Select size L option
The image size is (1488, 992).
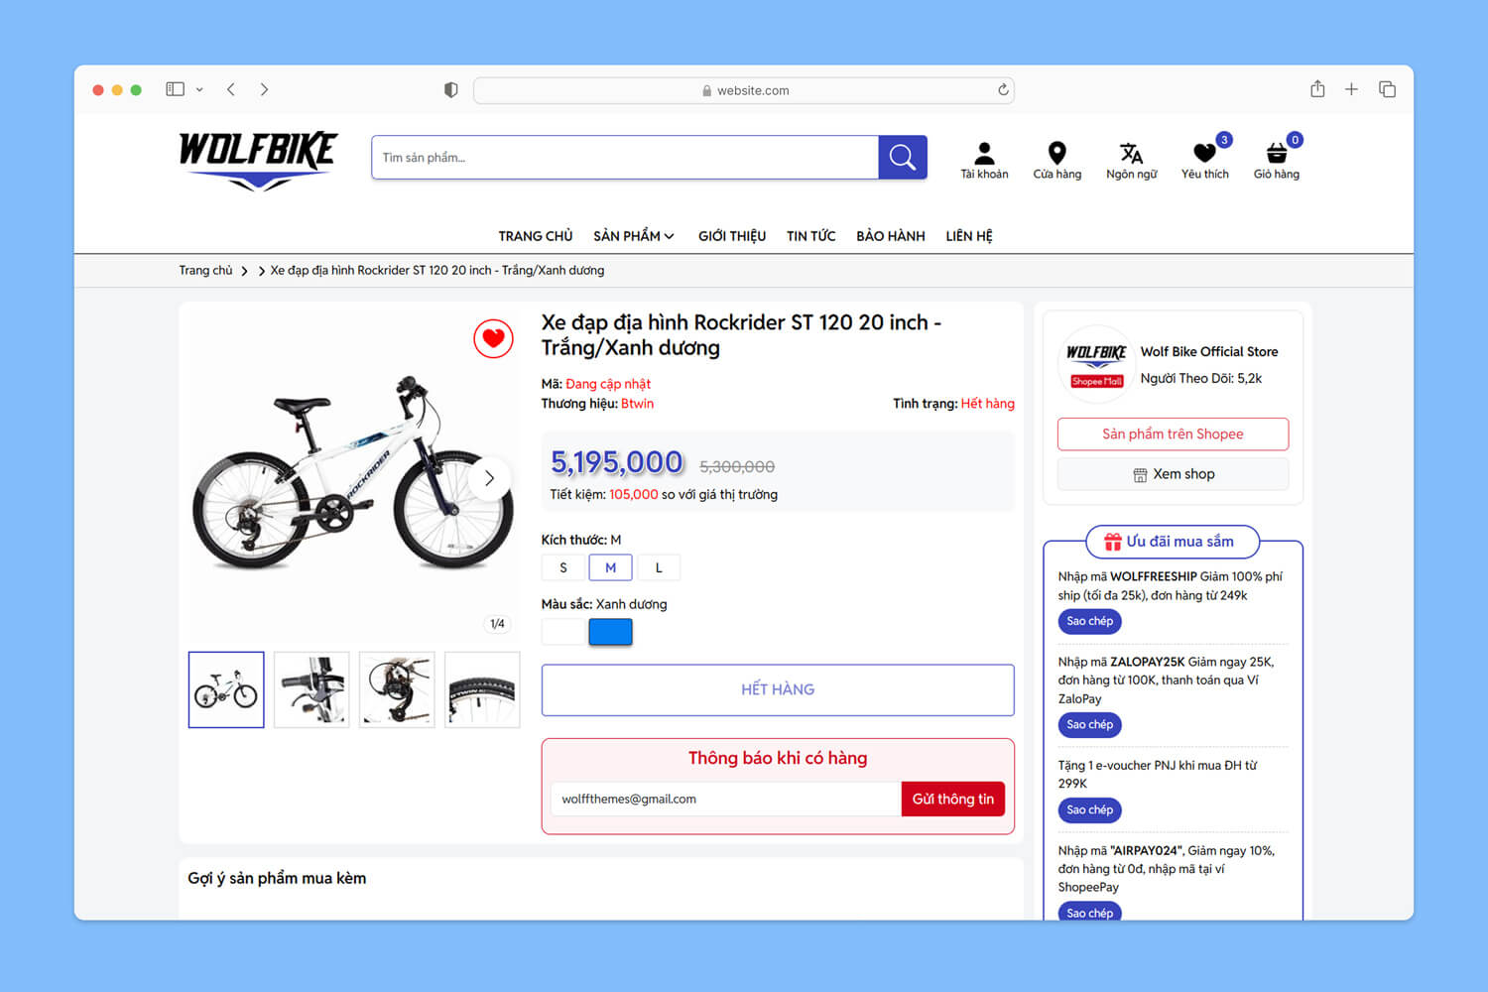tap(659, 567)
